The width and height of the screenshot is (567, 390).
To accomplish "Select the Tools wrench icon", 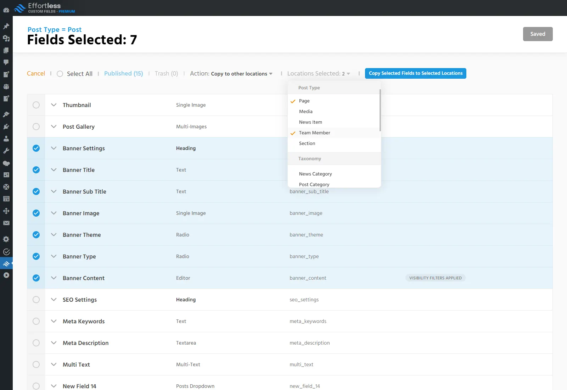I will (6, 150).
